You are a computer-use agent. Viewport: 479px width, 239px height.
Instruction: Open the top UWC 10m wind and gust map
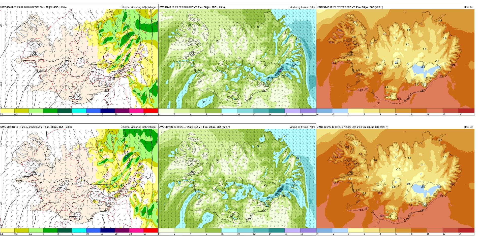(237, 59)
